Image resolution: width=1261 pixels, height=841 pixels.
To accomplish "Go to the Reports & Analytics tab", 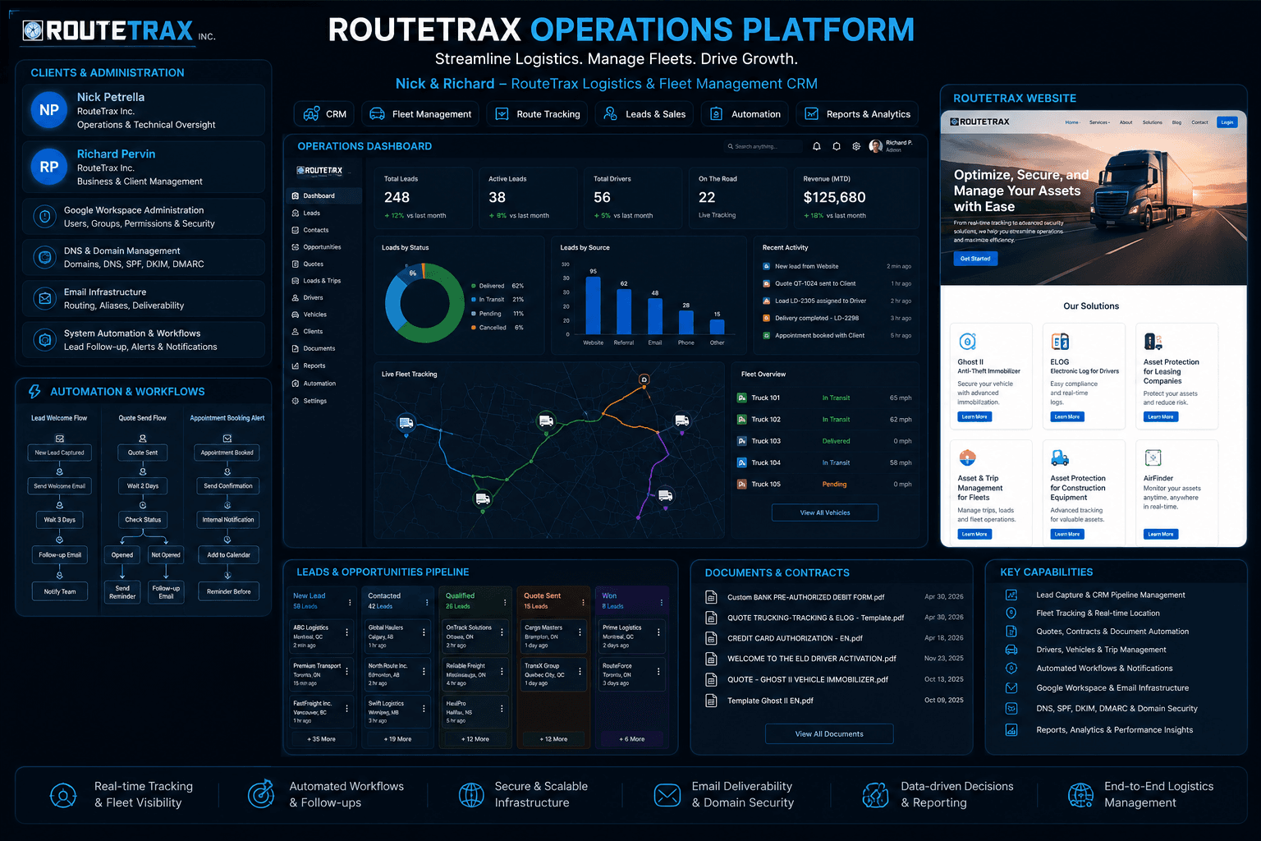I will point(857,114).
